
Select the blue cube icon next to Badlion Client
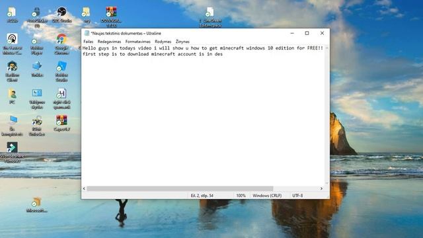37,69
